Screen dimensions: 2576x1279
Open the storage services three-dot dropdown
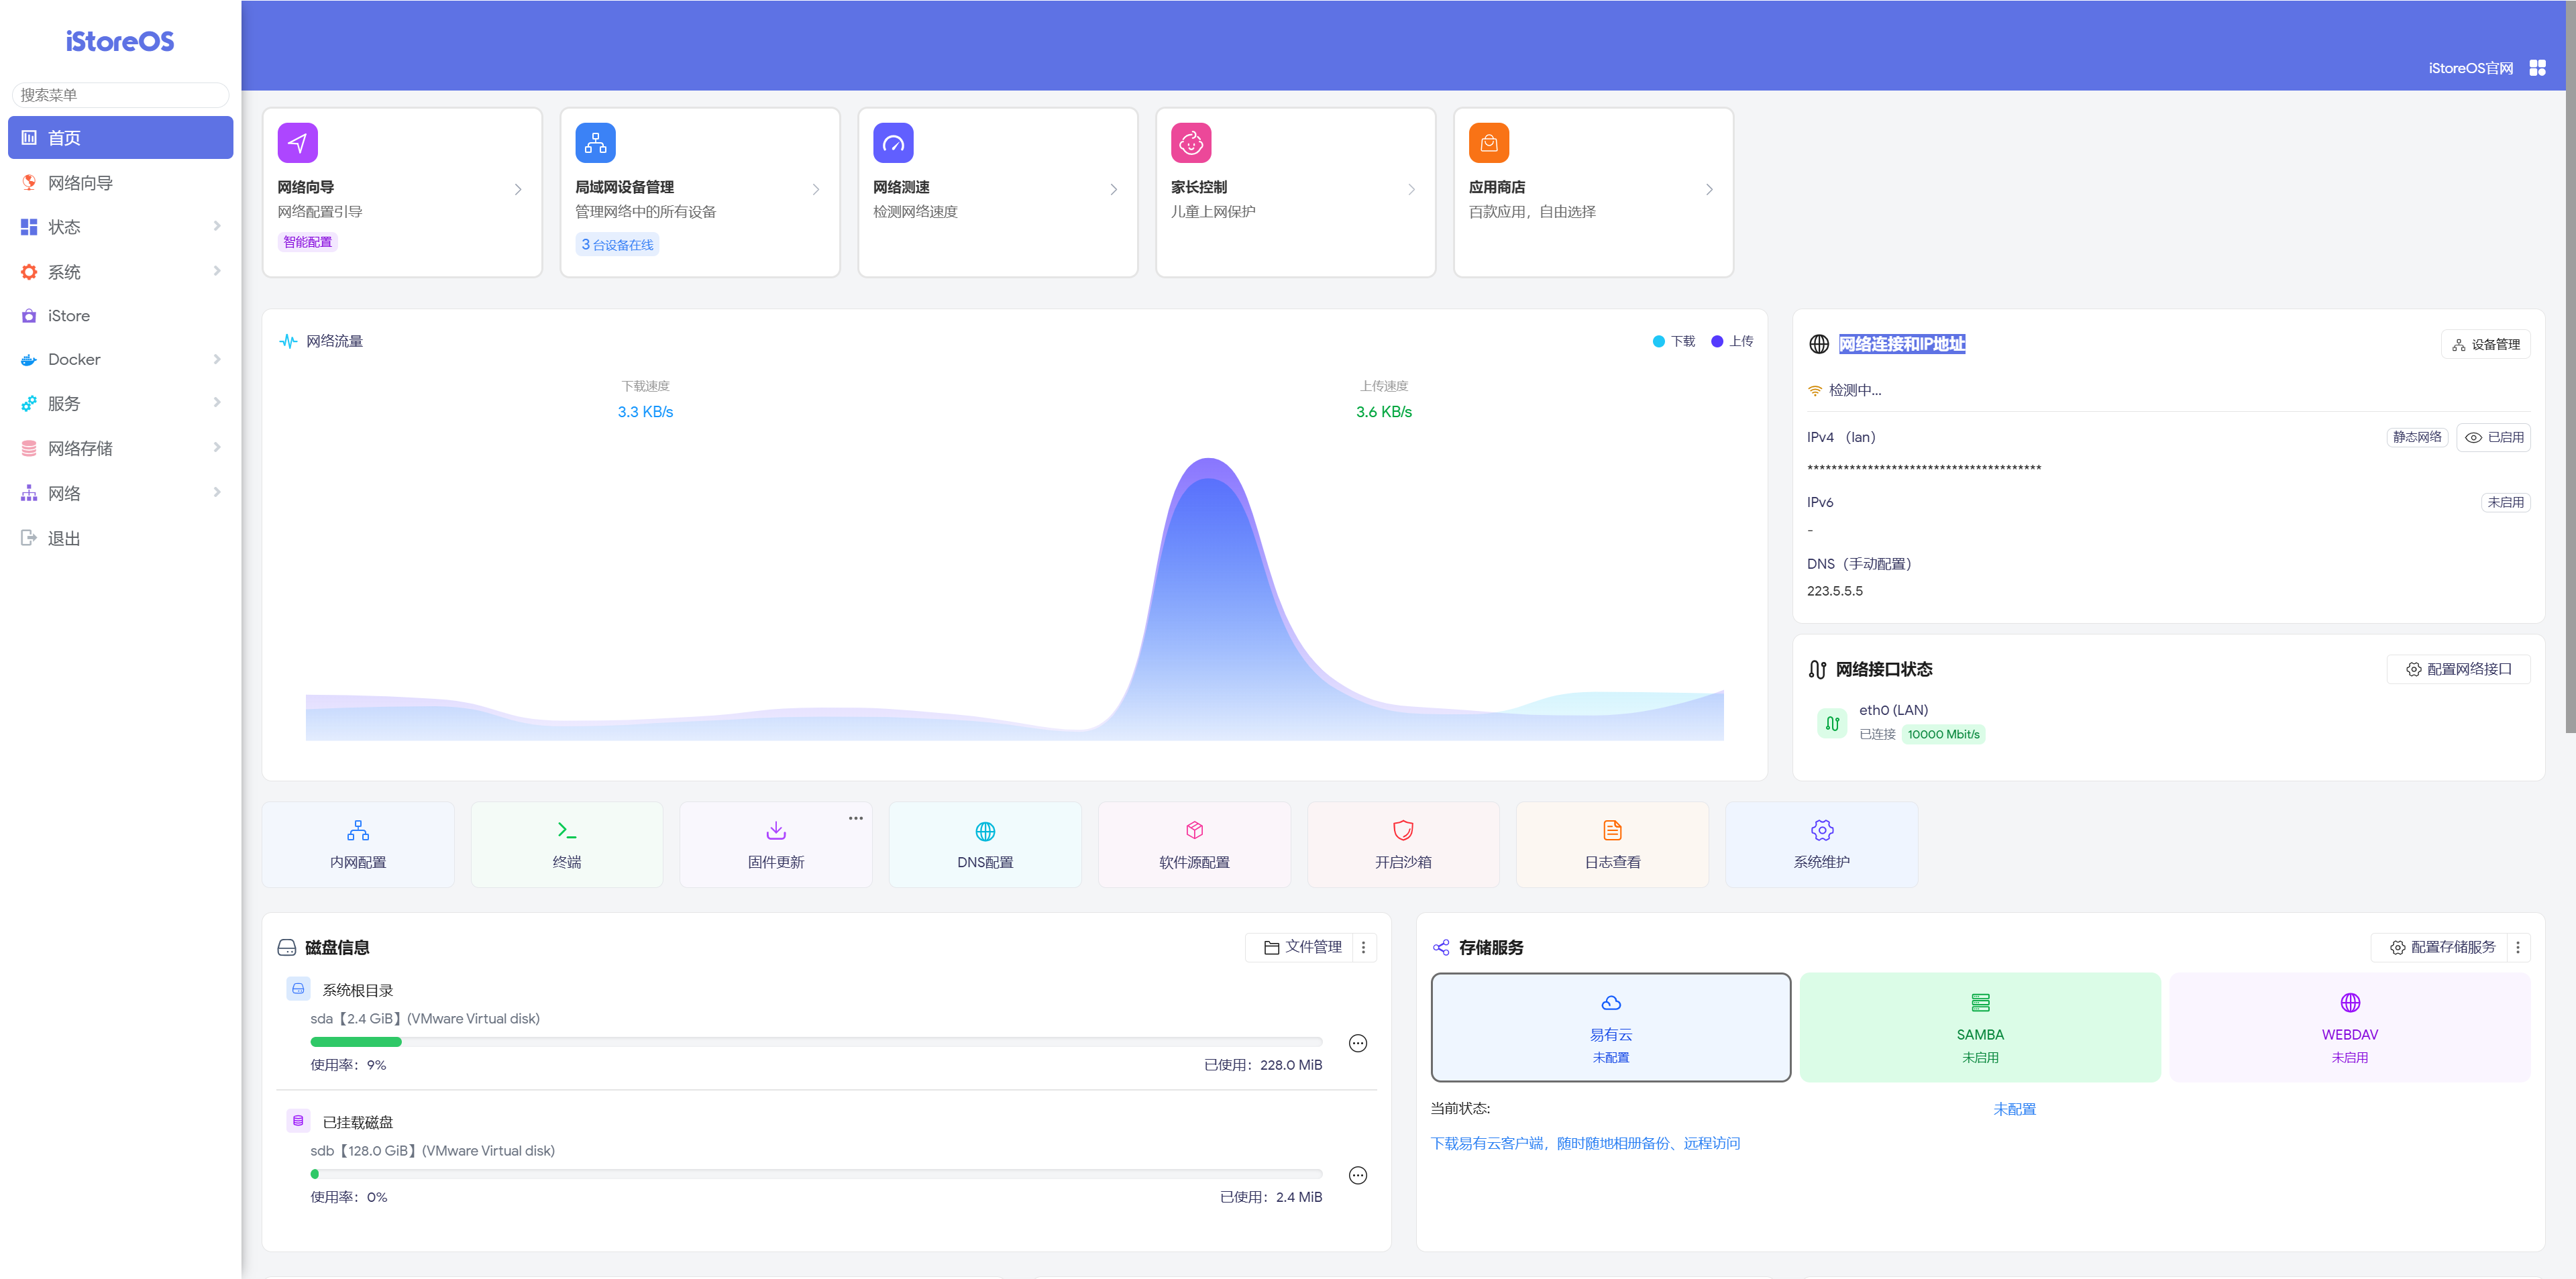tap(2517, 947)
